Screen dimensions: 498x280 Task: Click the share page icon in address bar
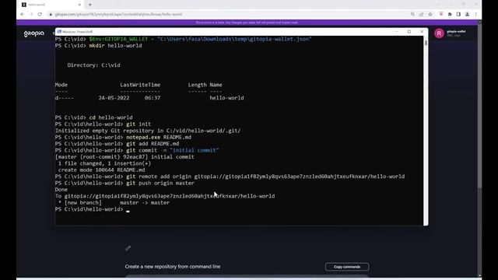click(x=422, y=14)
